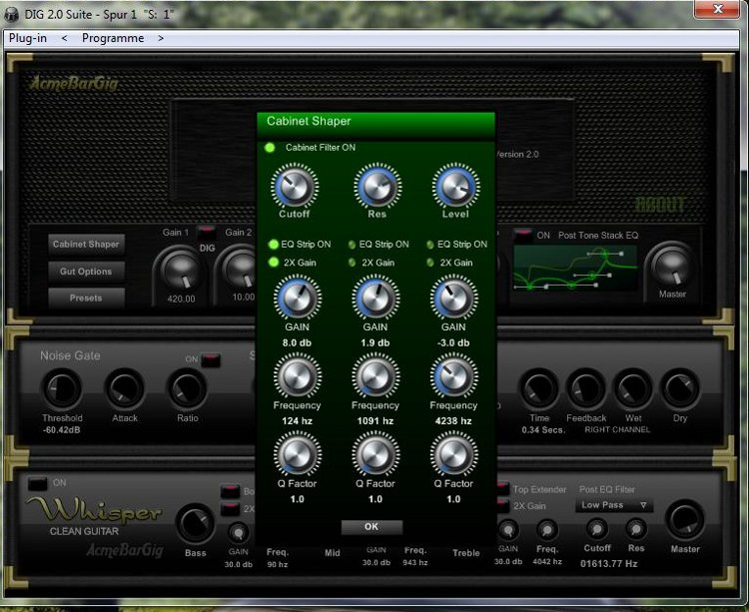
Task: Click the Frequency knob showing 1091 hz
Action: point(375,376)
